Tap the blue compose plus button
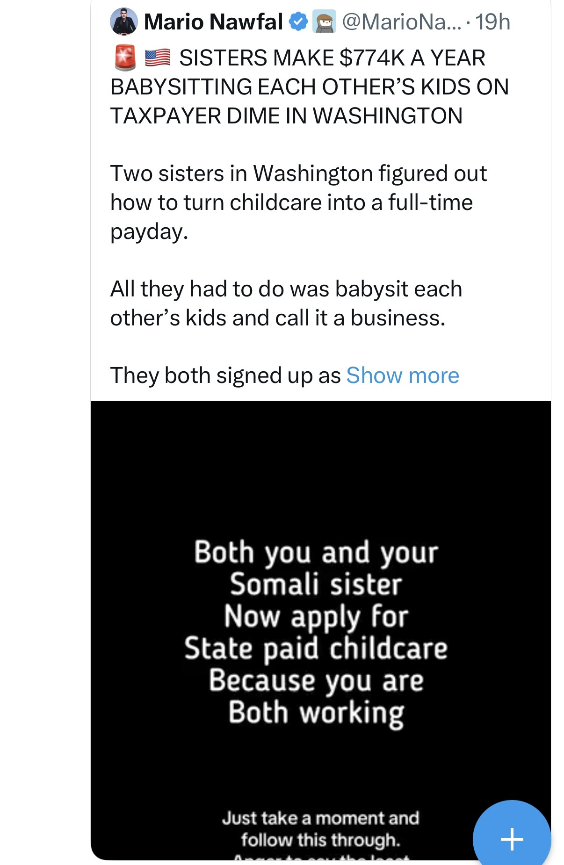Screen dimensions: 564x865 [512, 838]
